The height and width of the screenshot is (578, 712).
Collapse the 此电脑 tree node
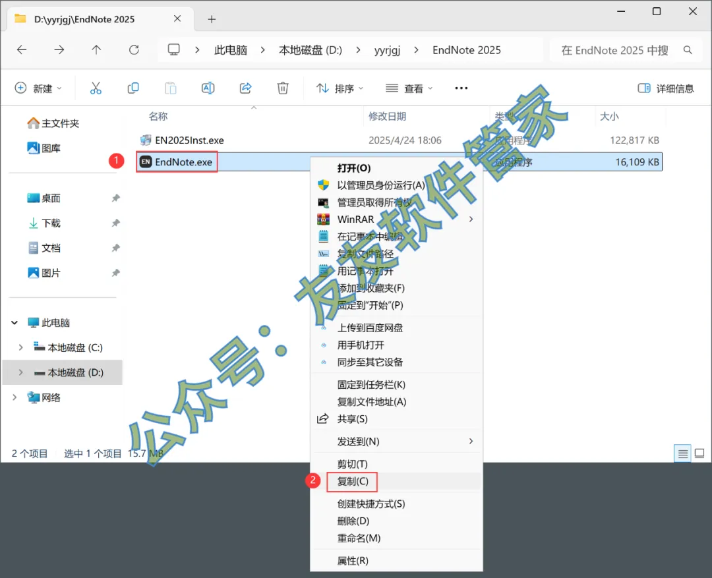pyautogui.click(x=15, y=322)
